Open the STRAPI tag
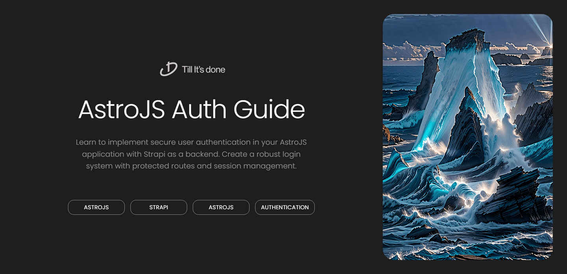 click(x=159, y=207)
